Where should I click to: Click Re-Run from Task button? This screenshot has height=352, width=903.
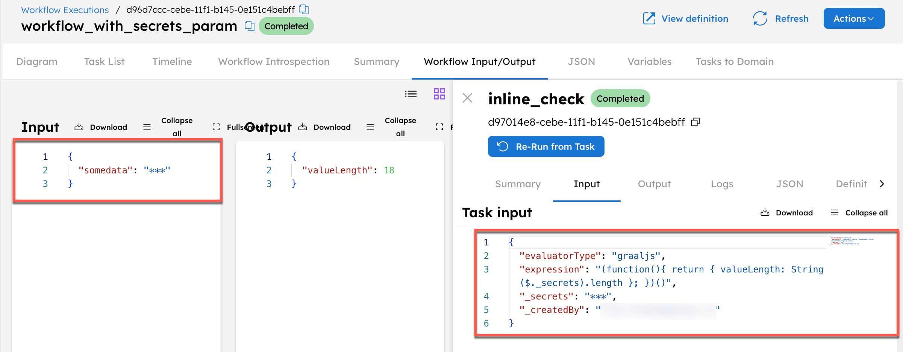tap(546, 146)
